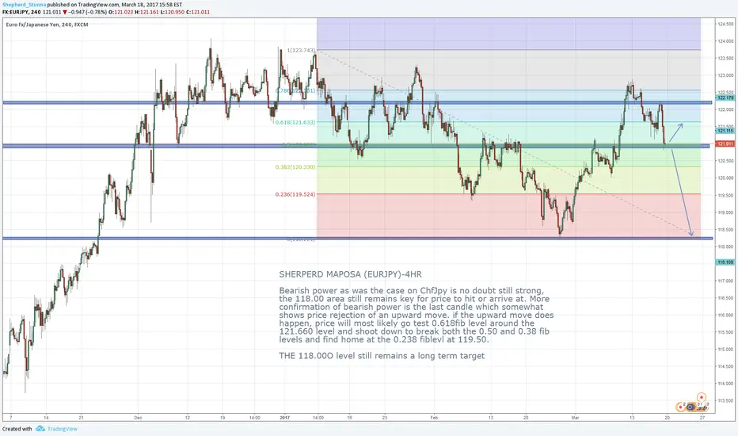
Task: Click the left red-dot event marker near the time axis
Action: click(x=680, y=407)
